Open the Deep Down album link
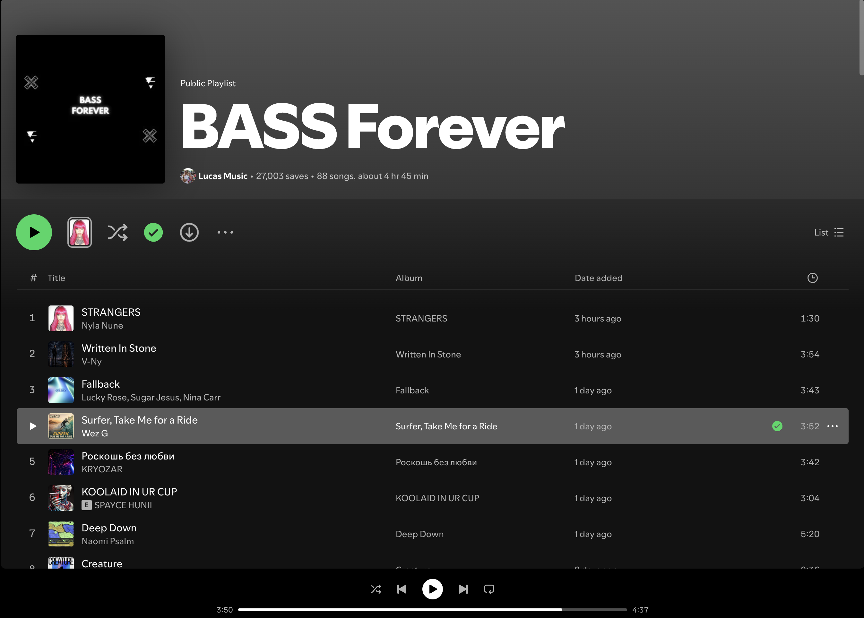The height and width of the screenshot is (618, 864). coord(419,534)
